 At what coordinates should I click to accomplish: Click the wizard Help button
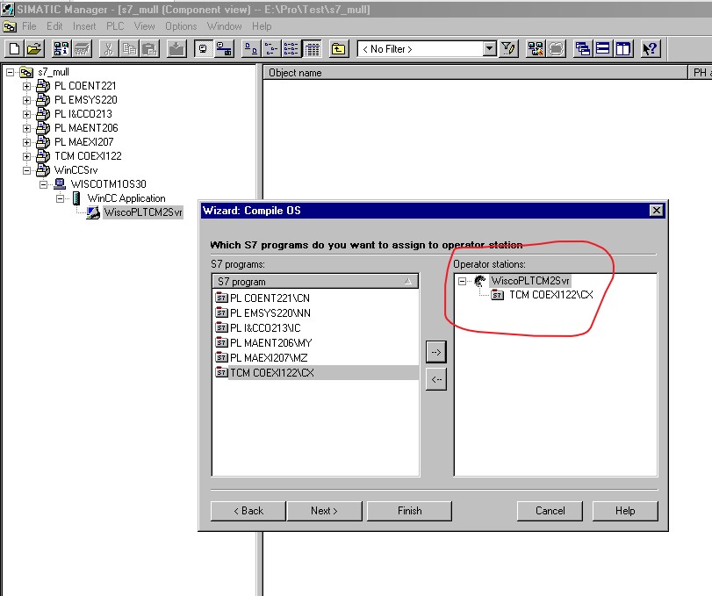[625, 511]
